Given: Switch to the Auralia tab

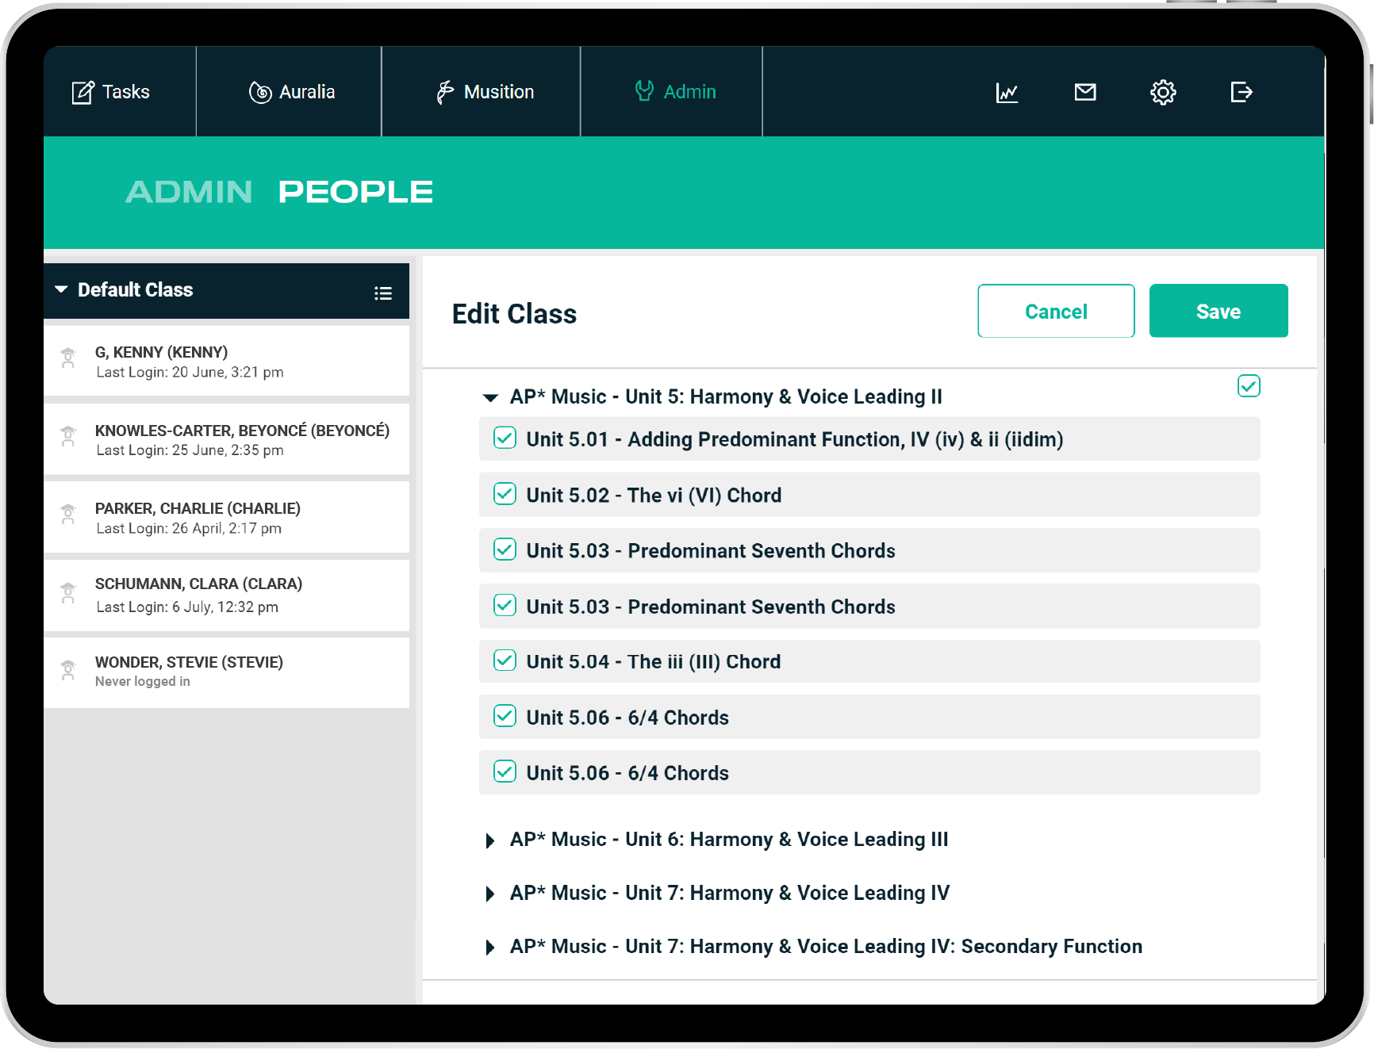Looking at the screenshot, I should point(291,92).
